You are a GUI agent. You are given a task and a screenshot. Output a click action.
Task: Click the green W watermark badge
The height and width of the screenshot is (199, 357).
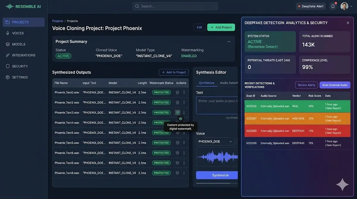[x=181, y=119]
